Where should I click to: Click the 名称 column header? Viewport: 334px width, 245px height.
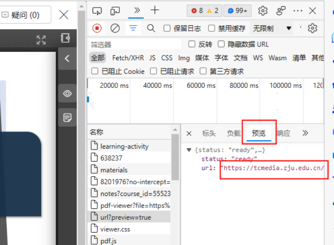click(129, 132)
